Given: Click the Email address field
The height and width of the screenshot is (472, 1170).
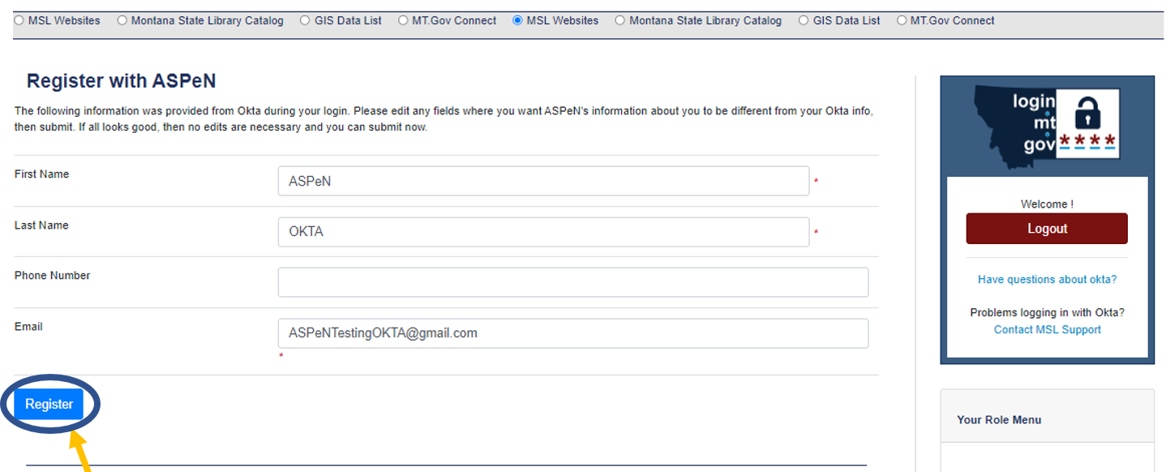Looking at the screenshot, I should click(573, 333).
